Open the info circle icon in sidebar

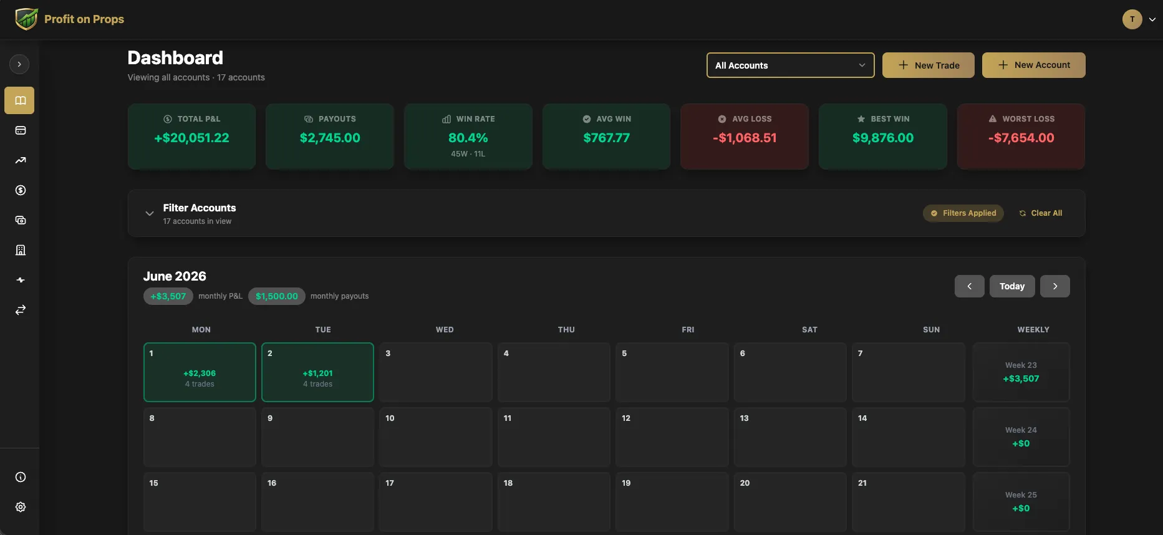[21, 477]
